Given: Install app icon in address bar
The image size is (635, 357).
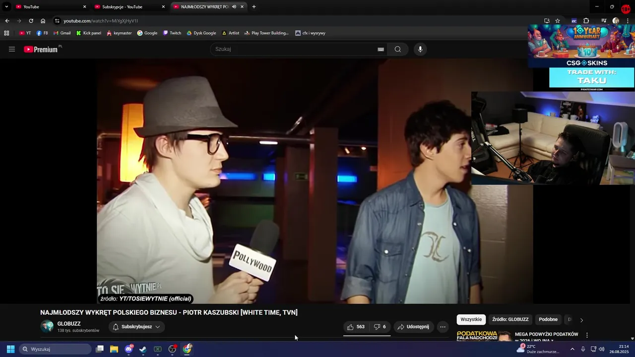Looking at the screenshot, I should (x=547, y=21).
